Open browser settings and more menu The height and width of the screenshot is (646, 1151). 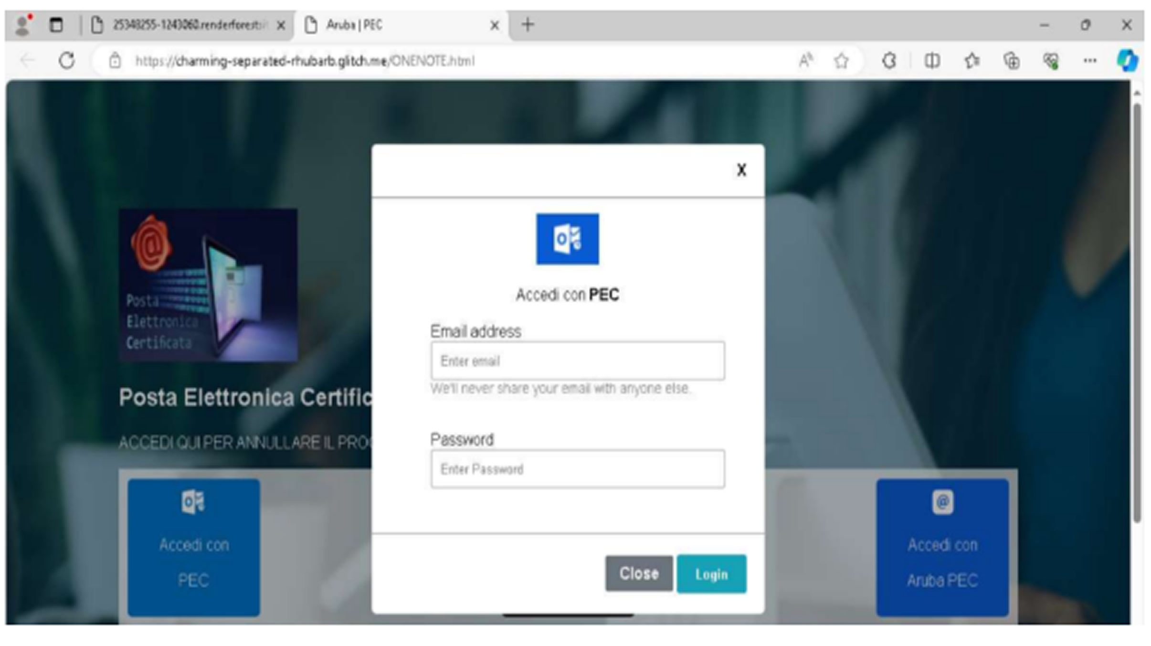click(x=1090, y=61)
